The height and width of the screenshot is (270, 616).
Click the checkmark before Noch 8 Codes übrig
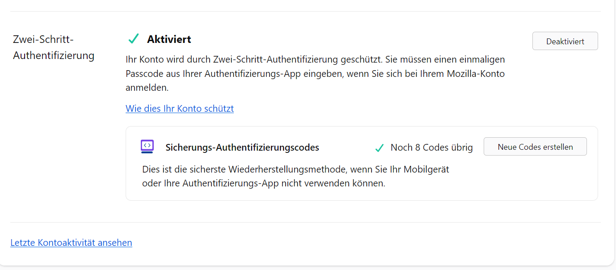coord(380,148)
